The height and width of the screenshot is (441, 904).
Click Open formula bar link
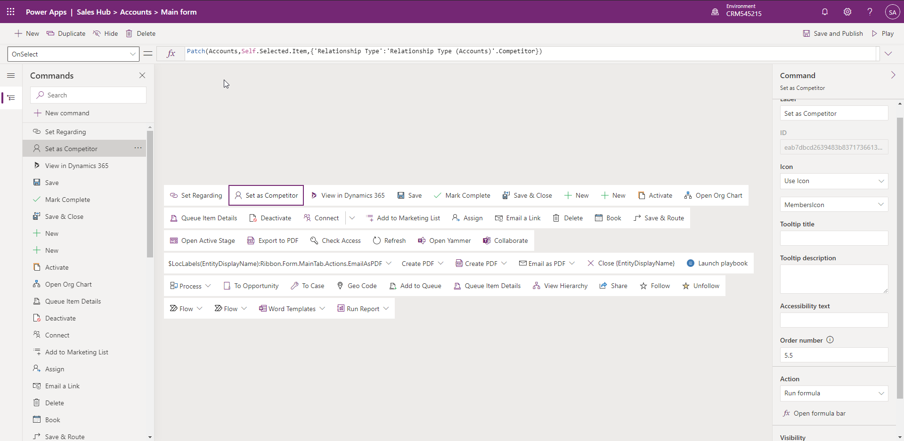814,413
